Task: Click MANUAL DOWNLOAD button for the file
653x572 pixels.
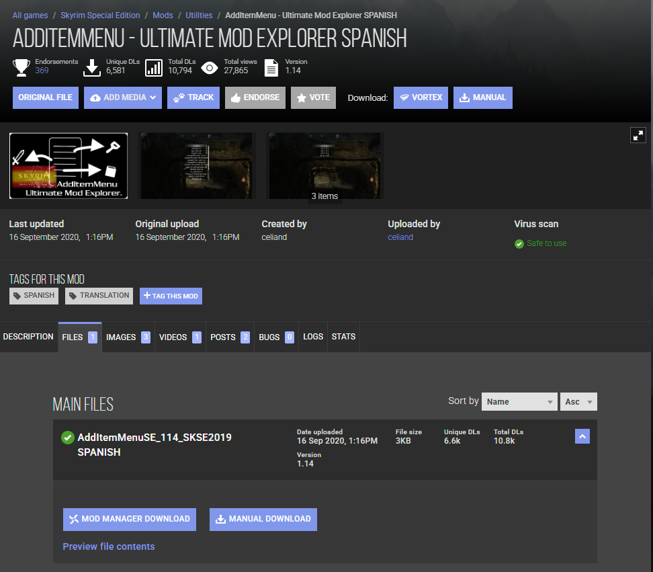Action: point(263,519)
